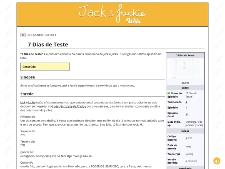Click the Temporada 4 link in infobox
The width and height of the screenshot is (225, 169).
(x=186, y=102)
